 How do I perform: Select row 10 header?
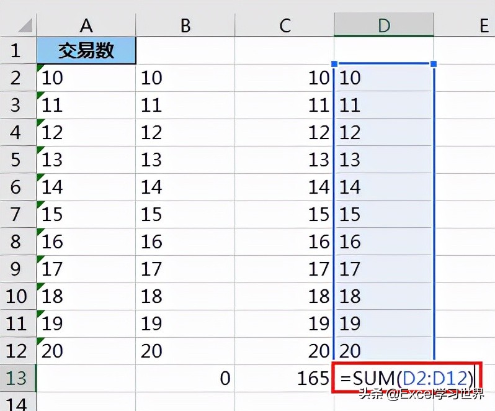18,296
